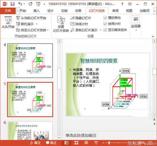Click the thumbnail pane scroll down arrow
157x146 pixels.
pyautogui.click(x=59, y=138)
